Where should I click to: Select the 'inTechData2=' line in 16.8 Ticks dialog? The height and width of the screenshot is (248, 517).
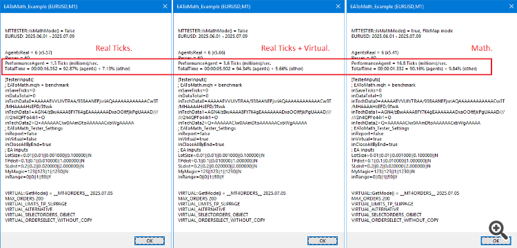click(416, 123)
